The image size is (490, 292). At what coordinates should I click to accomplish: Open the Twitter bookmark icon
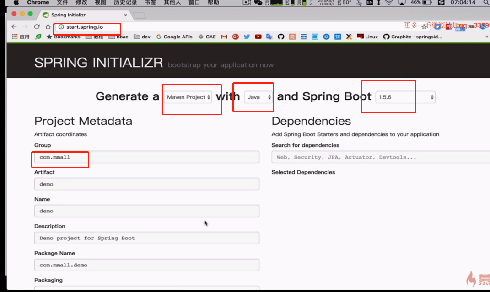pos(247,37)
